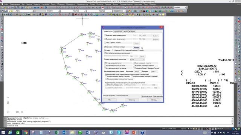Enable 'Игнор плоскость отсчета' checkbox

click(x=134, y=63)
